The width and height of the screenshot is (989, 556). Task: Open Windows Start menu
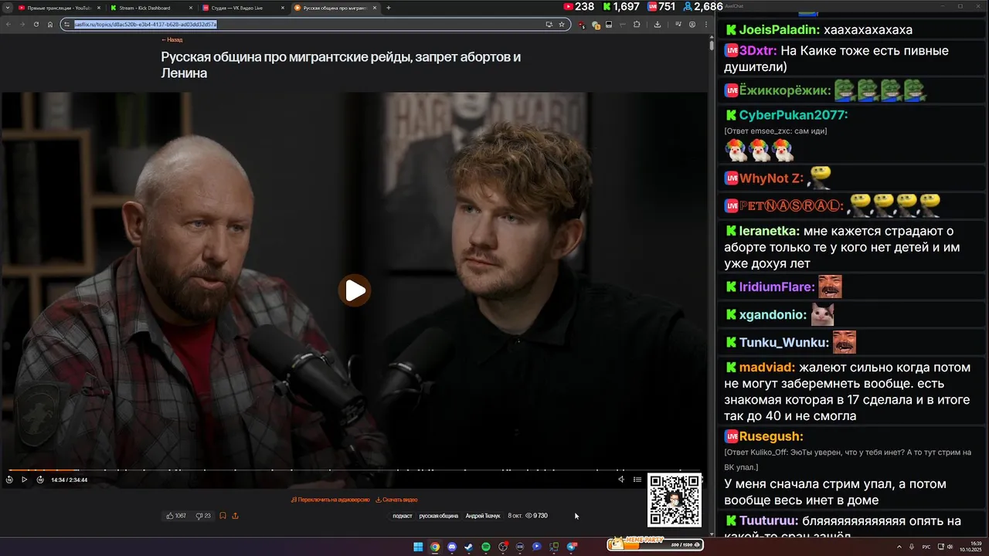click(418, 547)
